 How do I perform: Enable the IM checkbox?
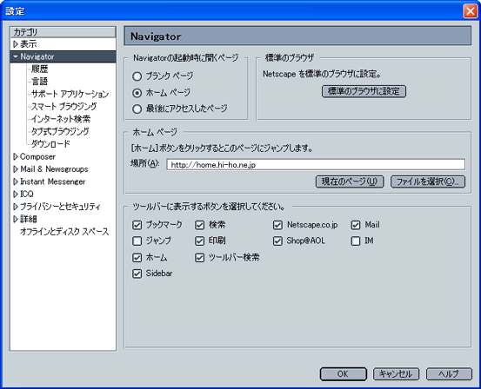356,241
